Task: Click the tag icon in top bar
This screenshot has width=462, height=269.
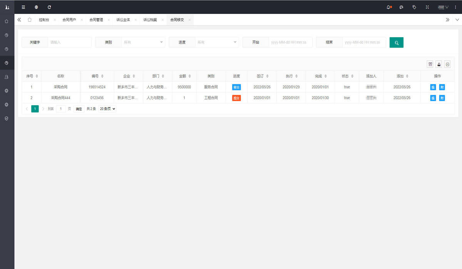Action: 414,7
